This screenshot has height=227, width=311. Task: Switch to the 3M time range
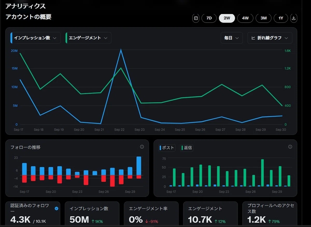(x=264, y=18)
